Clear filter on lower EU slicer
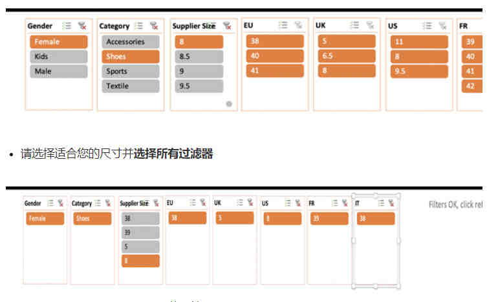The image size is (487, 302). (x=203, y=203)
